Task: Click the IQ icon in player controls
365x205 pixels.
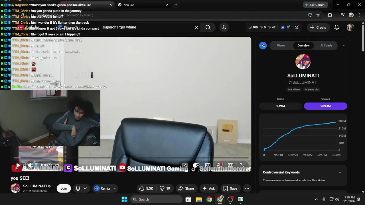Action: click(x=185, y=165)
